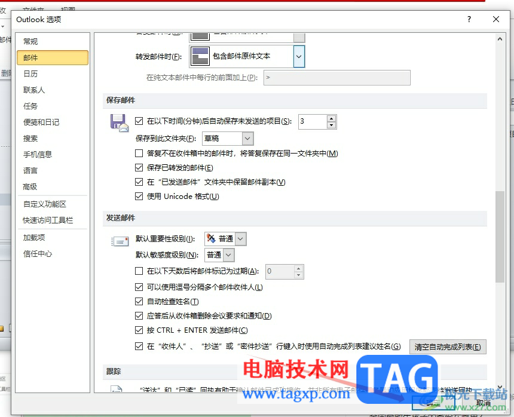Open the 保存到此文件夹 dropdown
Screen dimensions: 514x417
click(x=247, y=139)
